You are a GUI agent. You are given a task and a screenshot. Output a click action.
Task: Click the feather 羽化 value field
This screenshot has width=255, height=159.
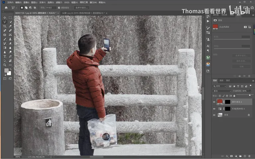point(51,8)
